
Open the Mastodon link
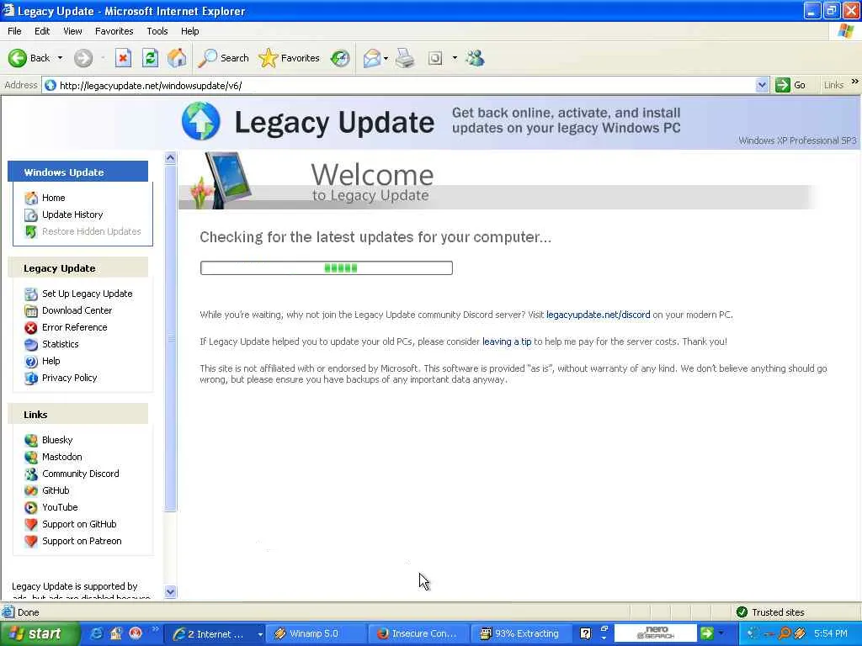62,457
